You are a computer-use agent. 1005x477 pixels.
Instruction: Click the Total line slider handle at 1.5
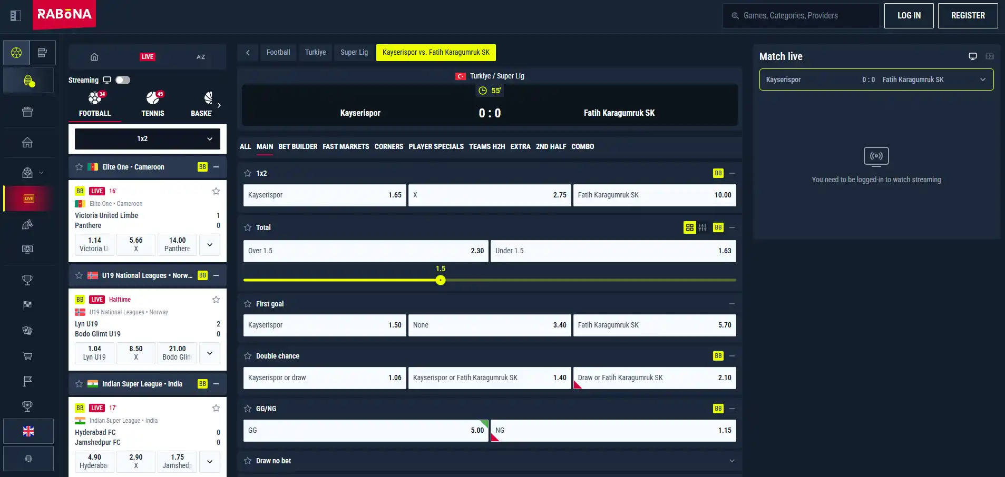pyautogui.click(x=441, y=280)
